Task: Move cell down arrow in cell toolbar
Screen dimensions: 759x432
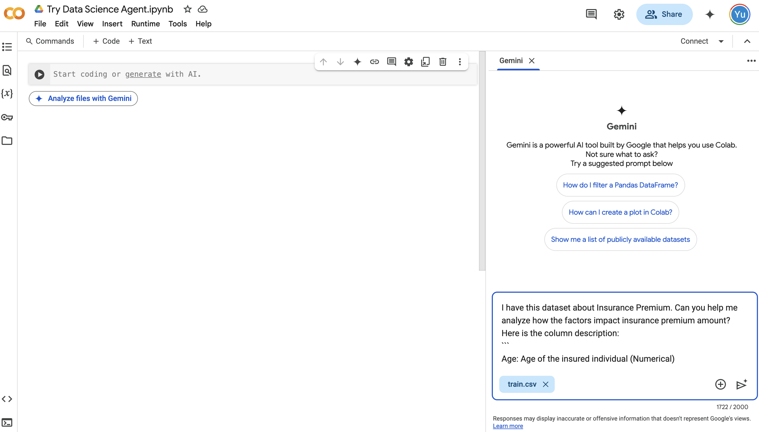Action: [341, 62]
